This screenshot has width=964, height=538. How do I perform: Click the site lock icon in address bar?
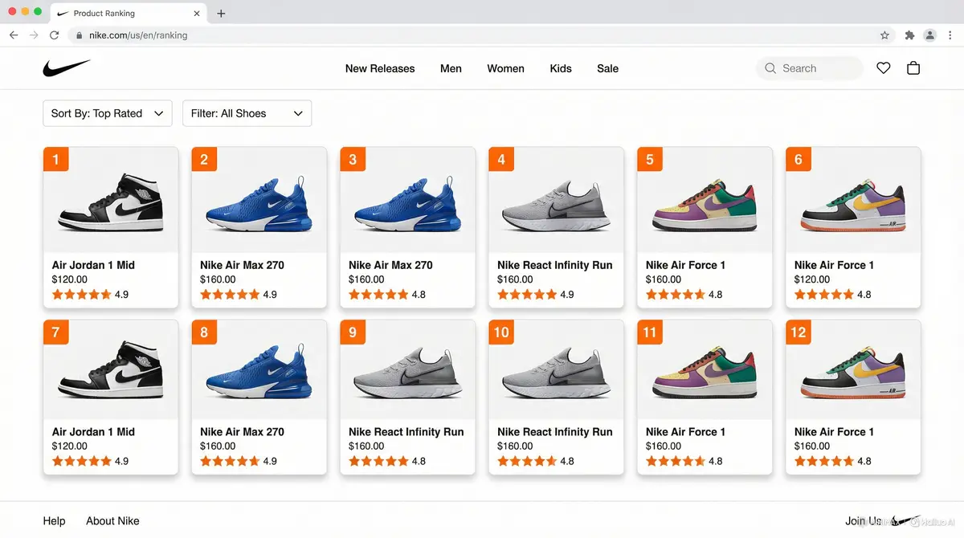[x=79, y=35]
